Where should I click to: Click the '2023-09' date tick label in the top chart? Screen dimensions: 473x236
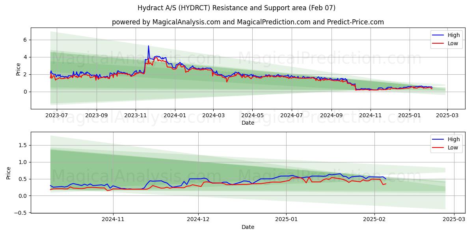[x=97, y=116]
